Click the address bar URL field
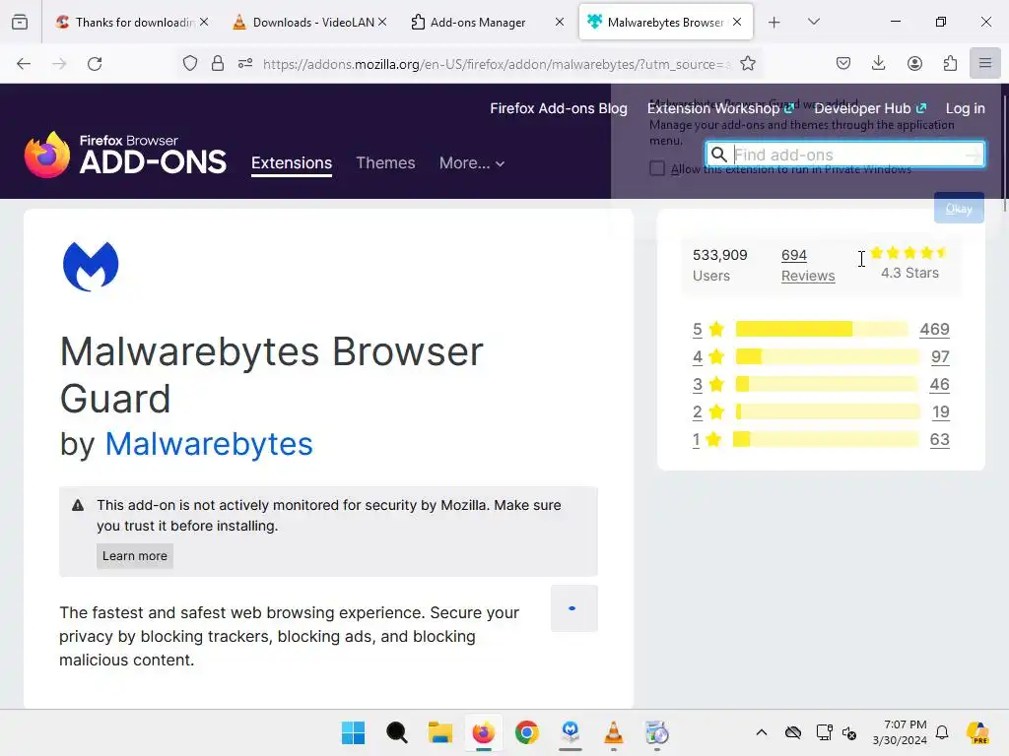 (x=496, y=64)
